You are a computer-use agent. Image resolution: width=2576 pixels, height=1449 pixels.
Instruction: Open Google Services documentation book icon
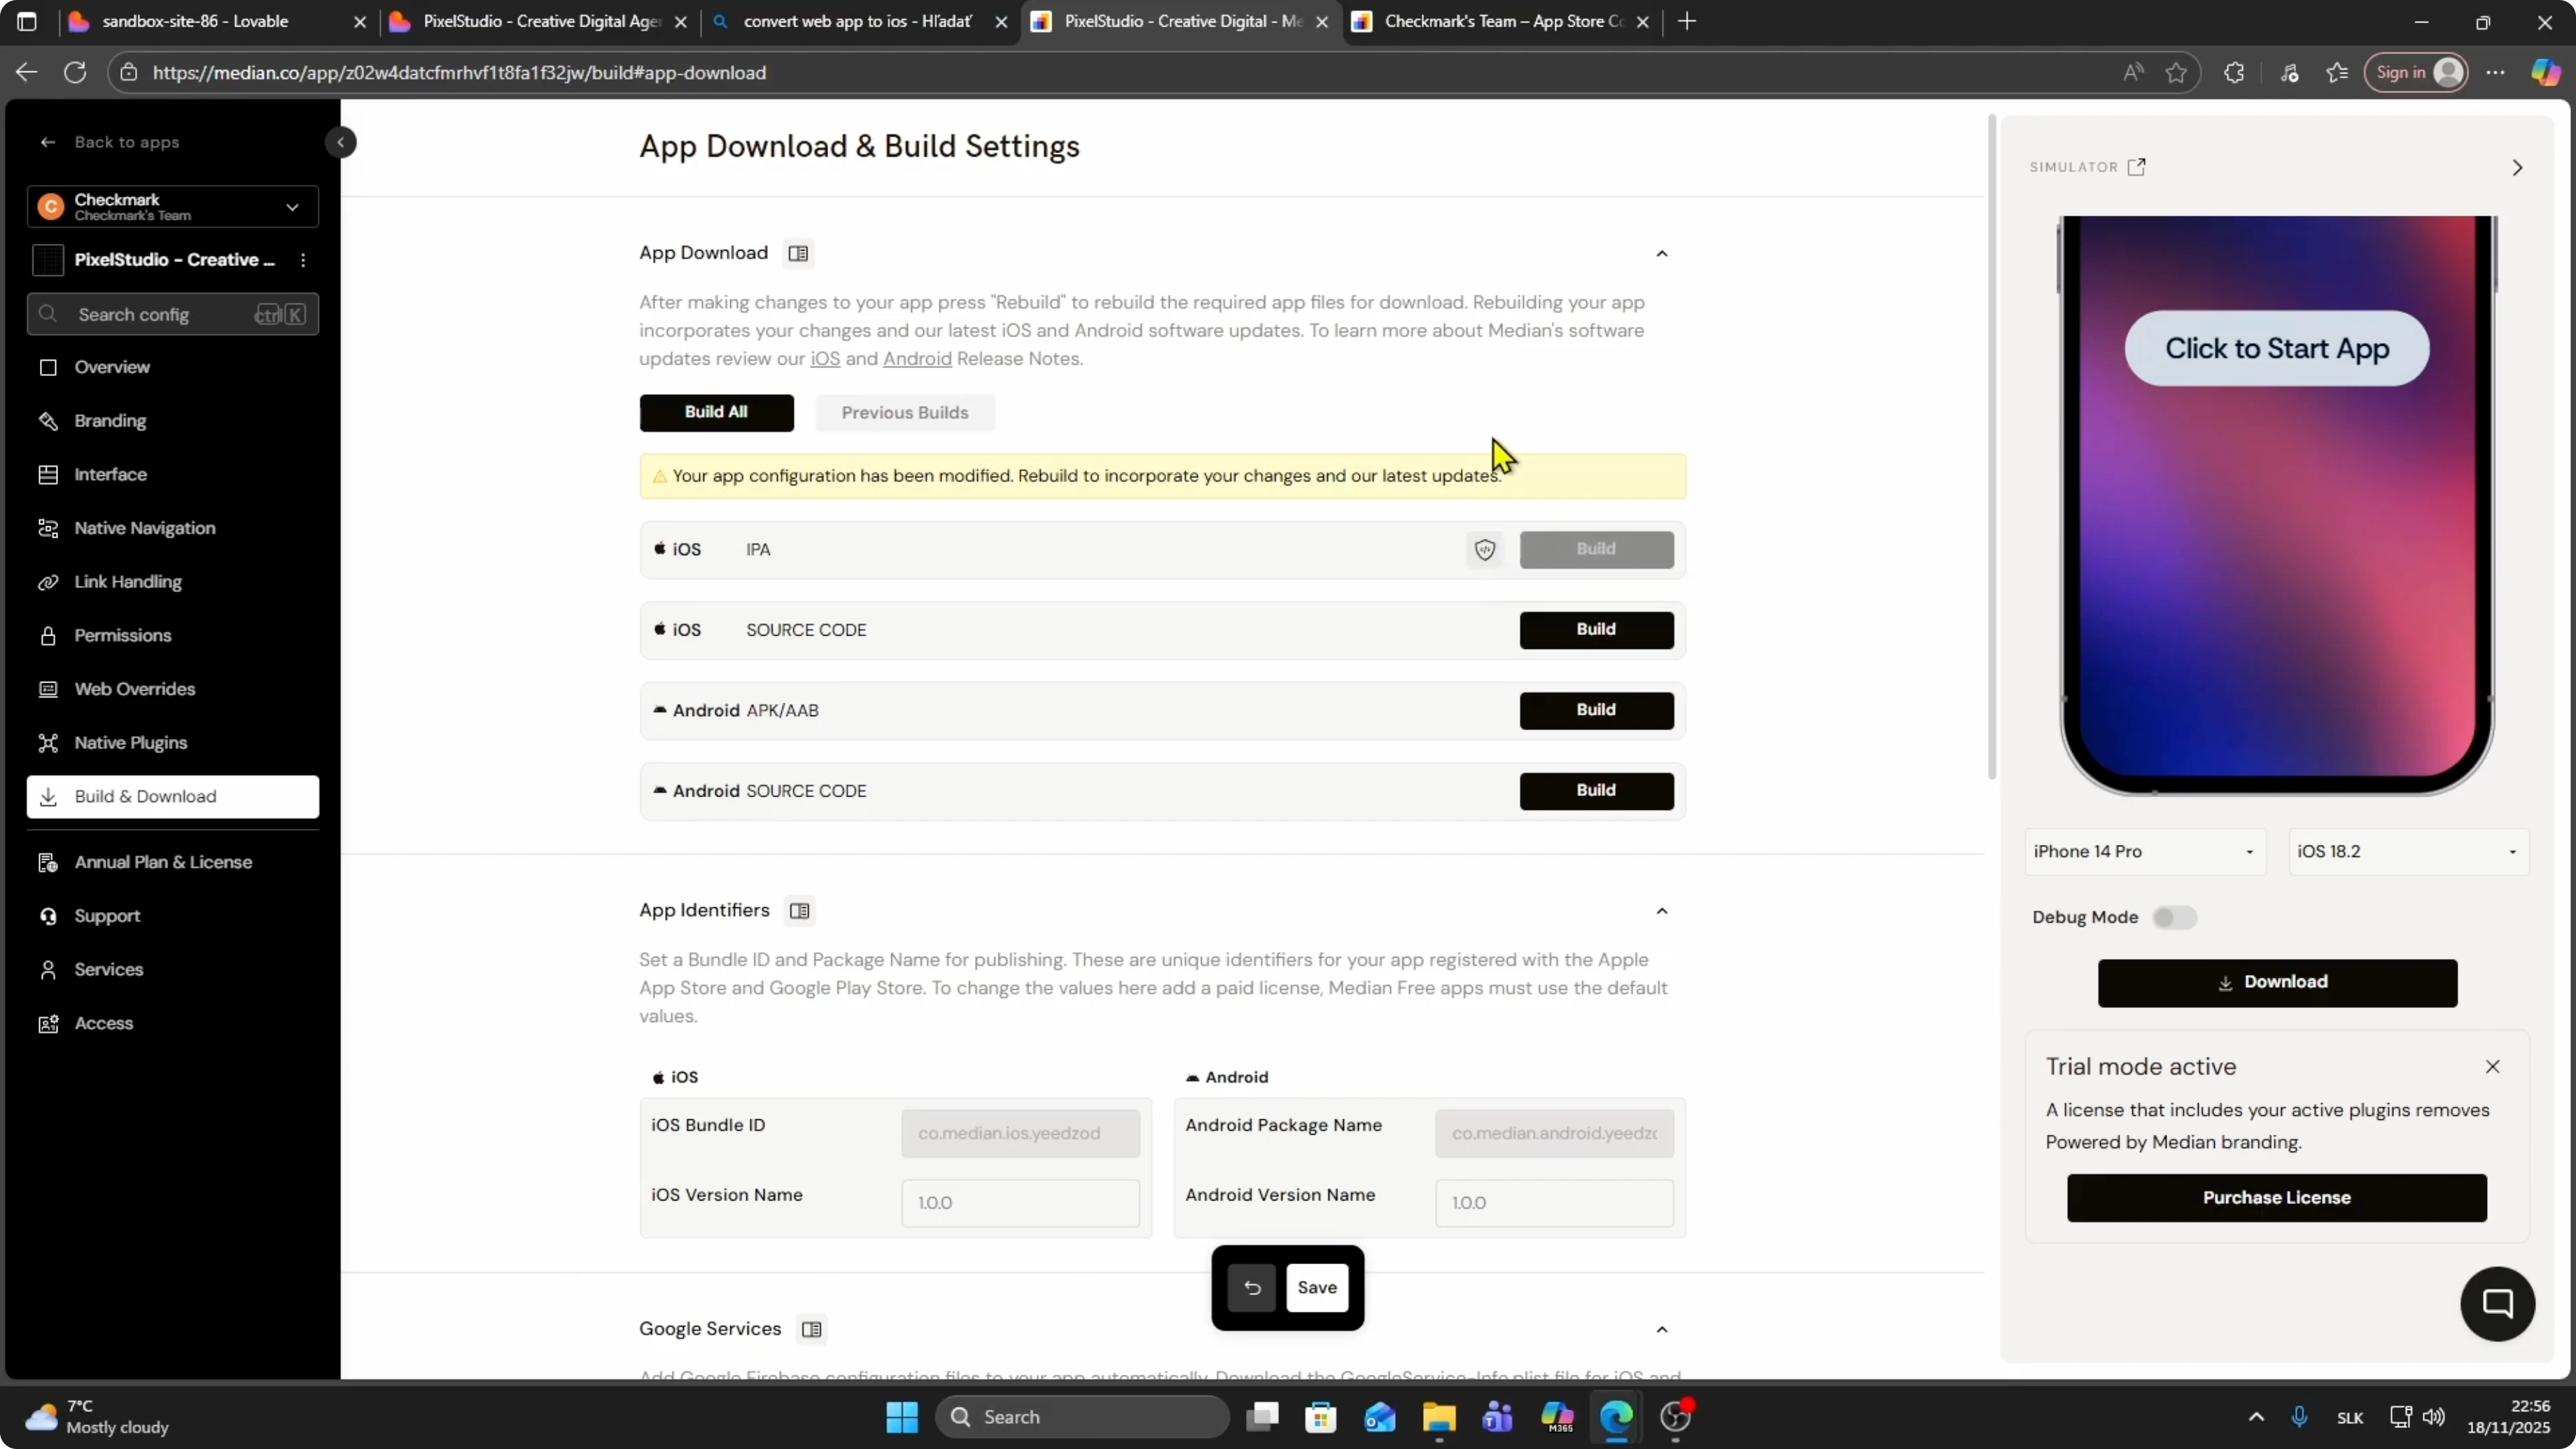[x=812, y=1330]
